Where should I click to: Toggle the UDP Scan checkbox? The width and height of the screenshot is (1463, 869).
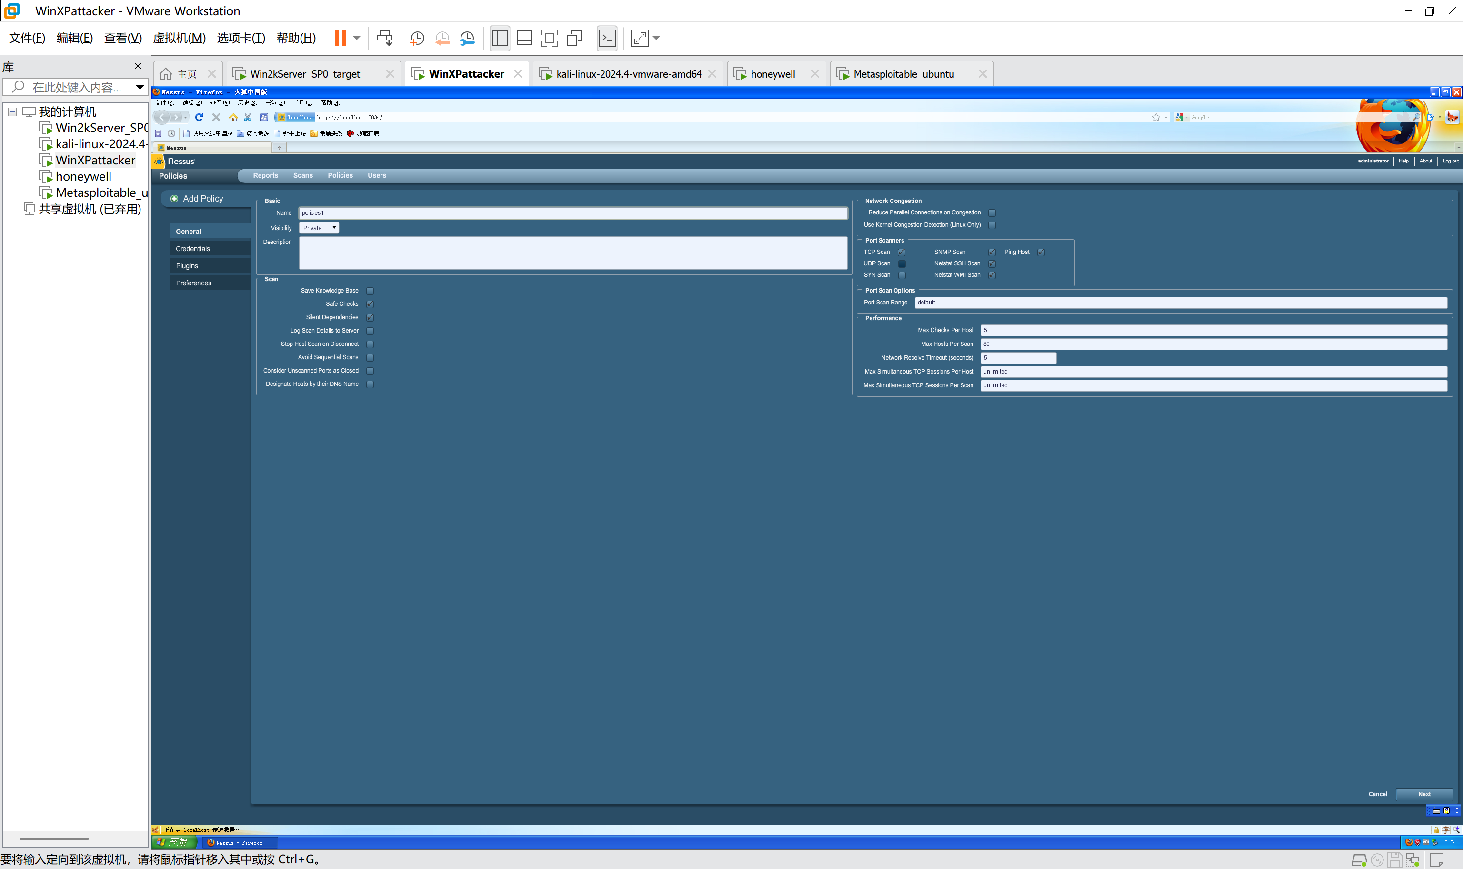point(902,263)
